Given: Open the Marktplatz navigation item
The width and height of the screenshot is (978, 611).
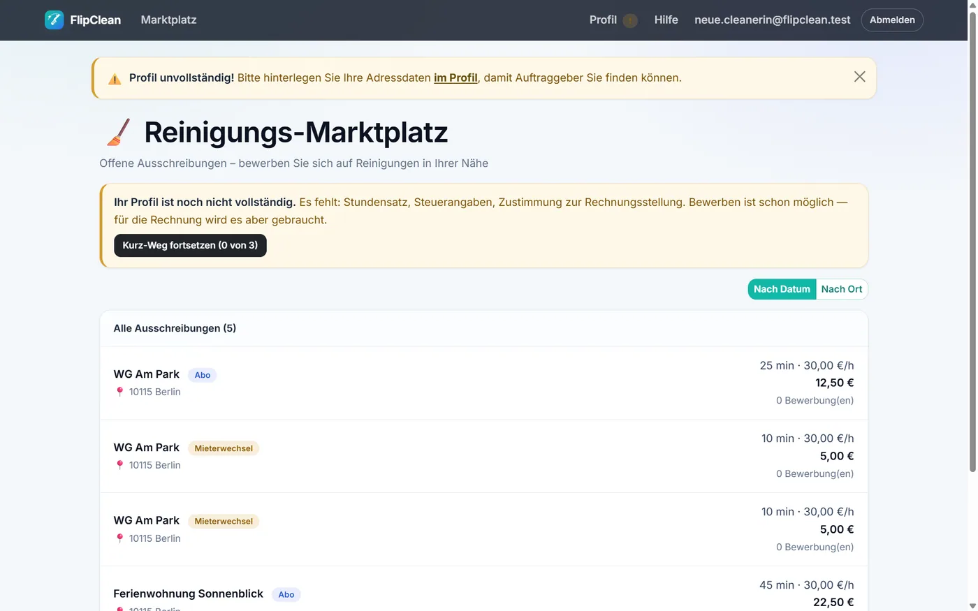Looking at the screenshot, I should 168,20.
